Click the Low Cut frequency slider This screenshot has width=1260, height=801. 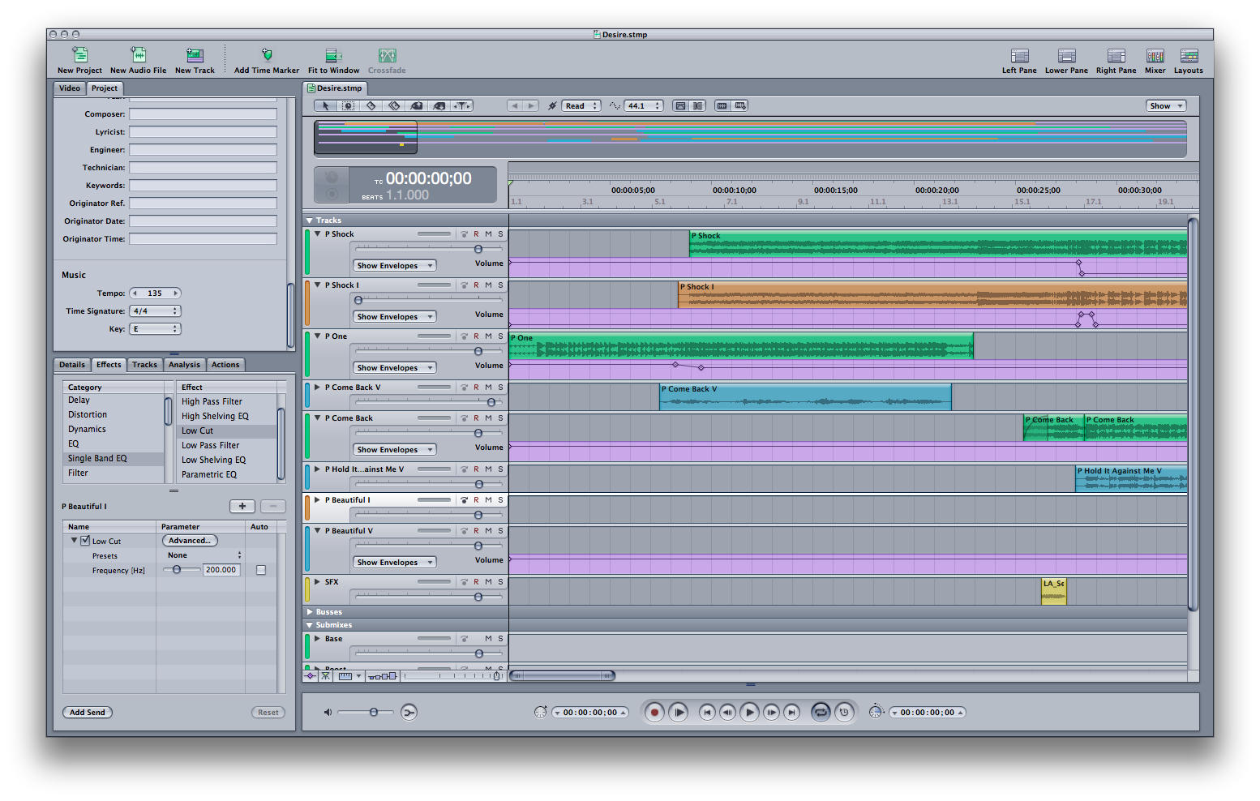tap(177, 570)
